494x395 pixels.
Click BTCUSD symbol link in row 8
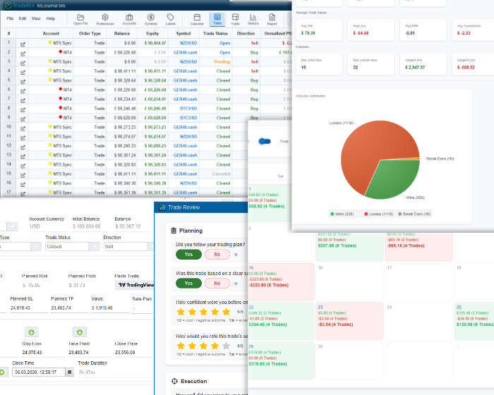pyautogui.click(x=188, y=109)
